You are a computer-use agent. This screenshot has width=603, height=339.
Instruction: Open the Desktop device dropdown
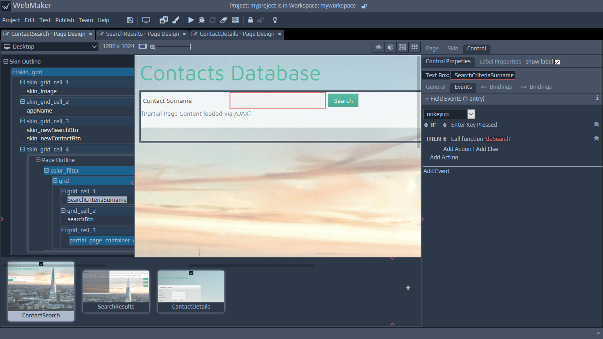pos(50,47)
